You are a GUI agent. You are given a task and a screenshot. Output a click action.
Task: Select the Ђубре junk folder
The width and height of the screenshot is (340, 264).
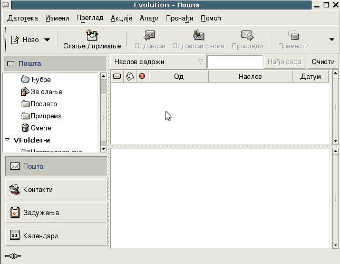click(x=41, y=79)
